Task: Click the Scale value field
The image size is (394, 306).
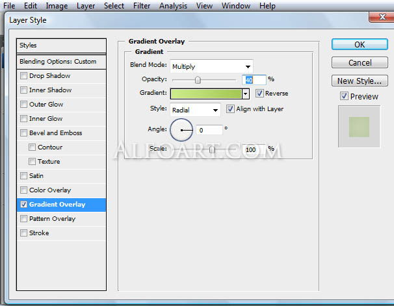Action: click(x=254, y=149)
